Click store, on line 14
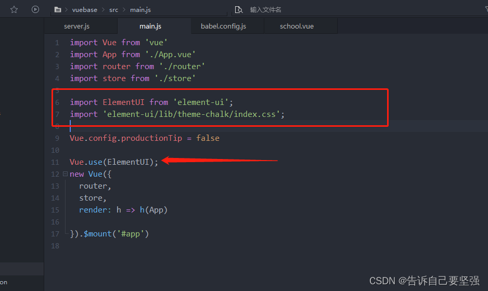Viewport: 488px width, 291px height. tap(93, 198)
